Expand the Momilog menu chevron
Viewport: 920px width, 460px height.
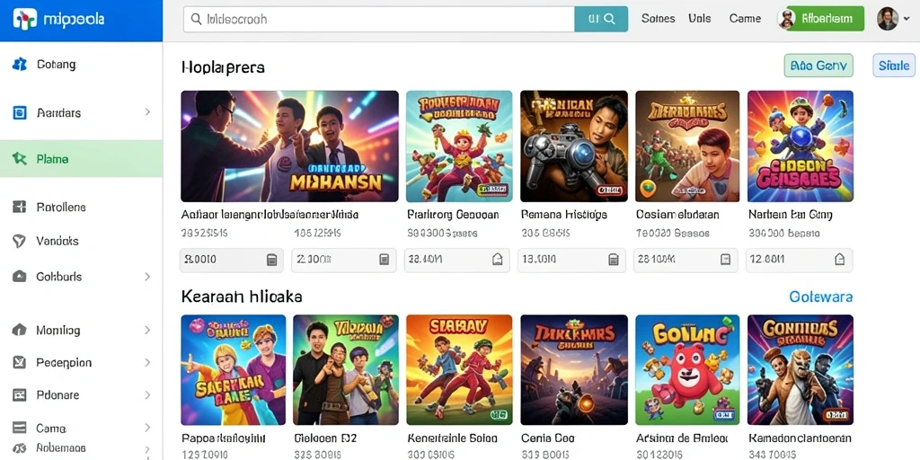(147, 331)
